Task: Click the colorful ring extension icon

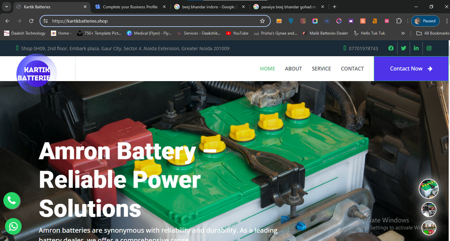Action: tap(315, 21)
